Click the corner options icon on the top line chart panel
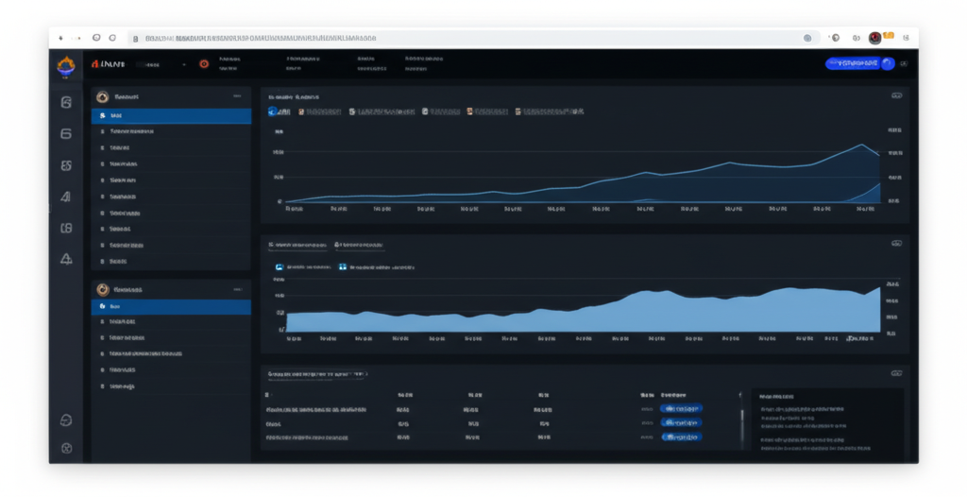 point(895,95)
